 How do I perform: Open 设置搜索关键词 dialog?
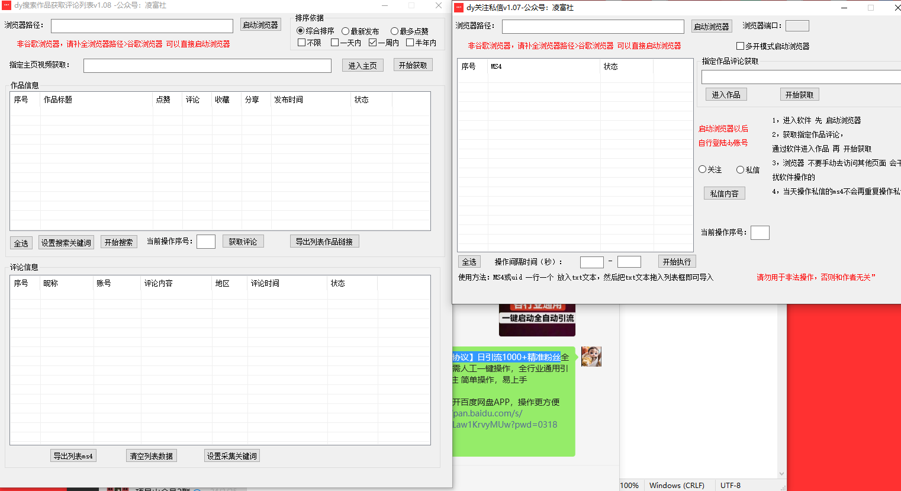(66, 241)
